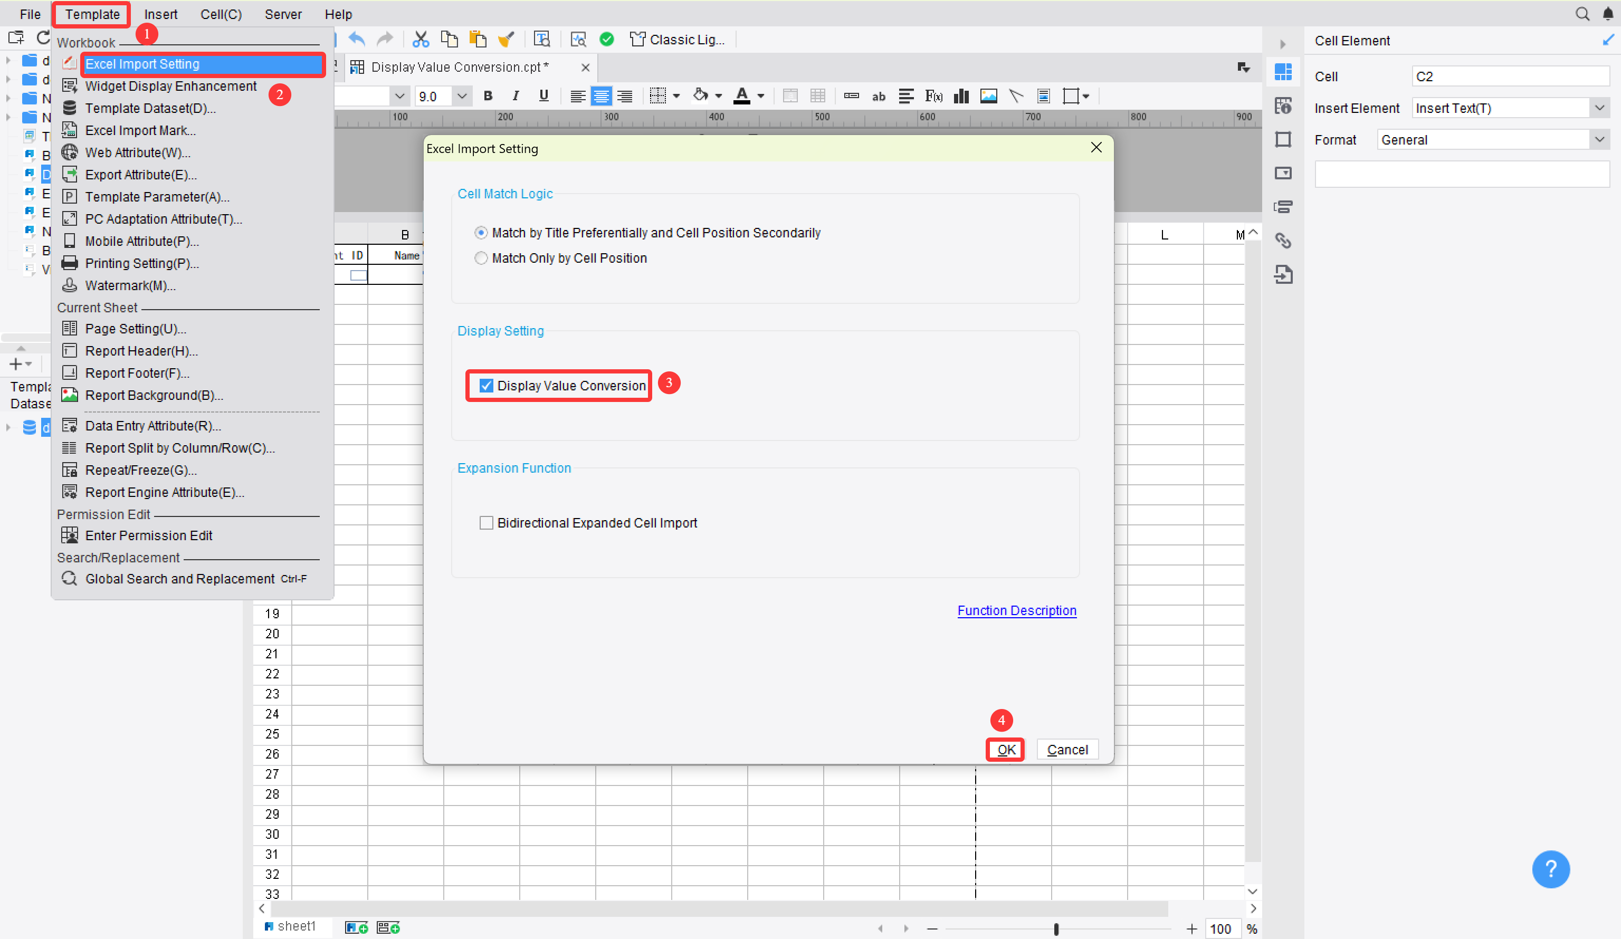Select Match Only by Cell Position
This screenshot has width=1621, height=939.
pyautogui.click(x=481, y=258)
